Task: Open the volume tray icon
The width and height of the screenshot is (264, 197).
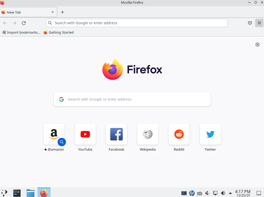Action: (223, 193)
